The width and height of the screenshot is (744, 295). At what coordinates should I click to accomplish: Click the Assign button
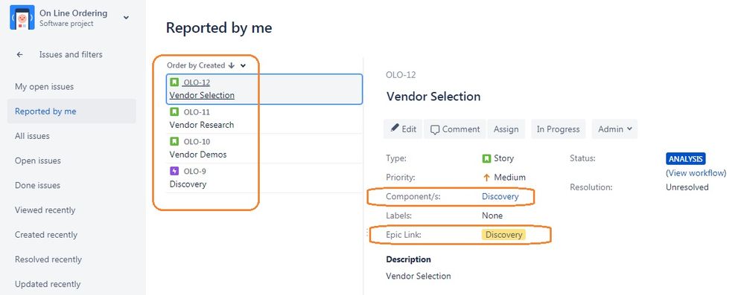coord(506,129)
